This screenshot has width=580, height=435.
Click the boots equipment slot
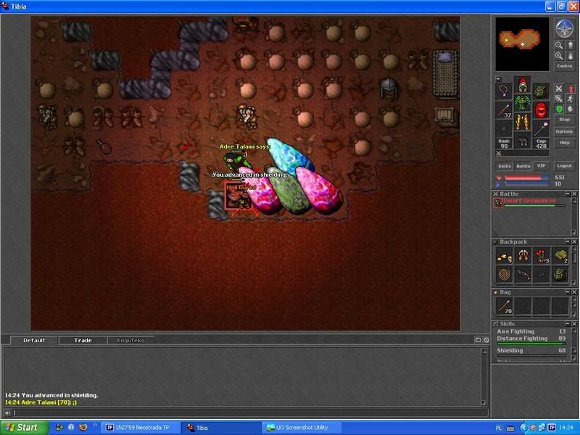click(522, 141)
